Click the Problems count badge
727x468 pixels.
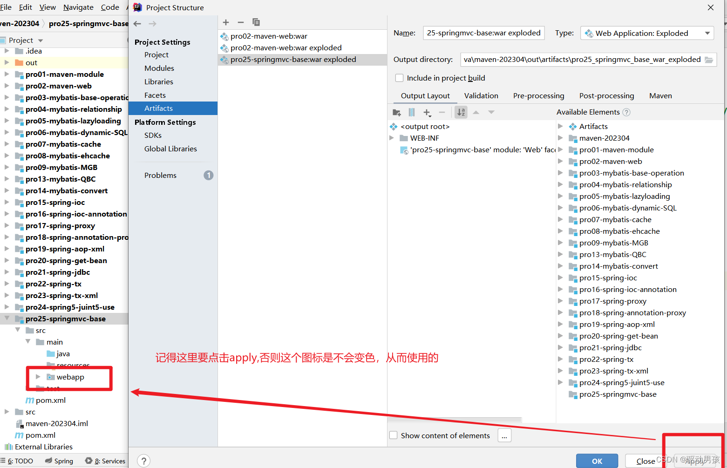209,175
